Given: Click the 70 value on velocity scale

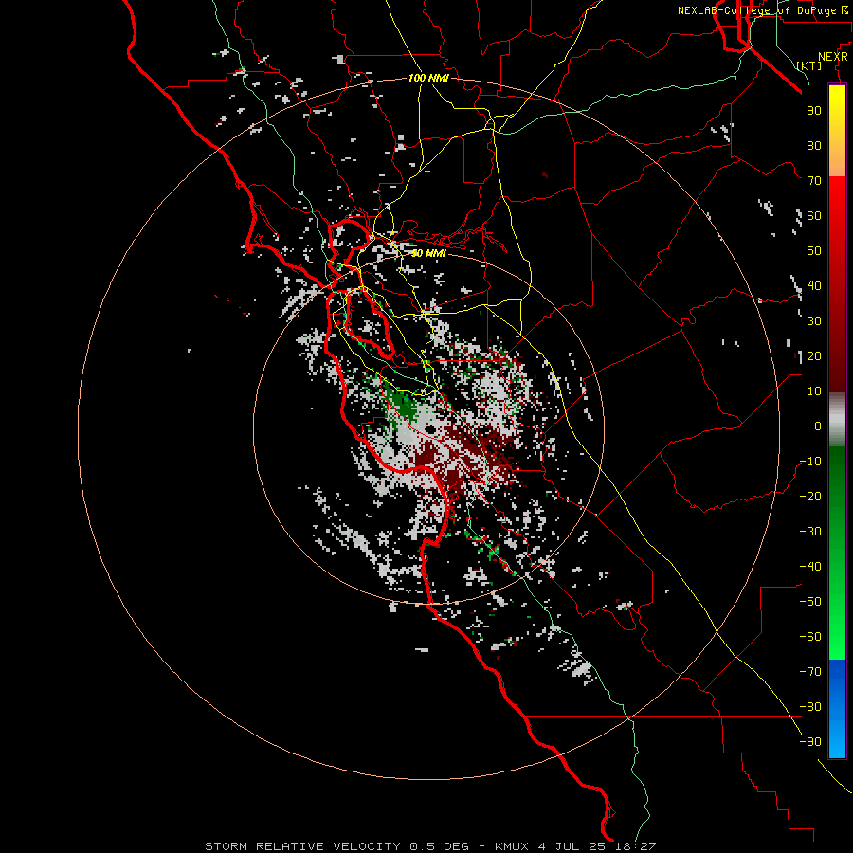Looking at the screenshot, I should point(814,181).
